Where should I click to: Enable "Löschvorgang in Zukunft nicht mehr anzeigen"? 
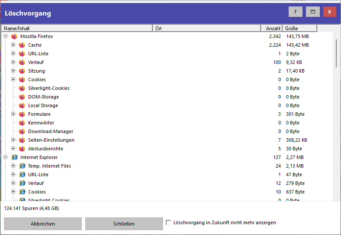pos(168,222)
